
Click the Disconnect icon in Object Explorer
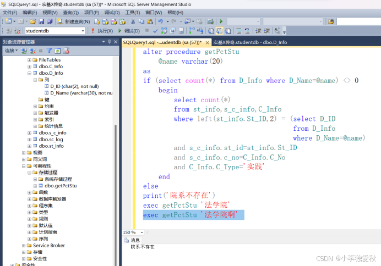[x=32, y=51]
